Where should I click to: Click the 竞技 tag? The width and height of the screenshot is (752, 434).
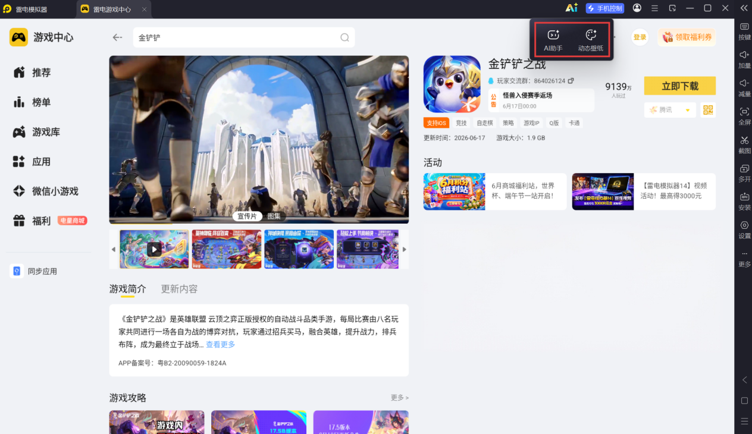[x=461, y=123]
